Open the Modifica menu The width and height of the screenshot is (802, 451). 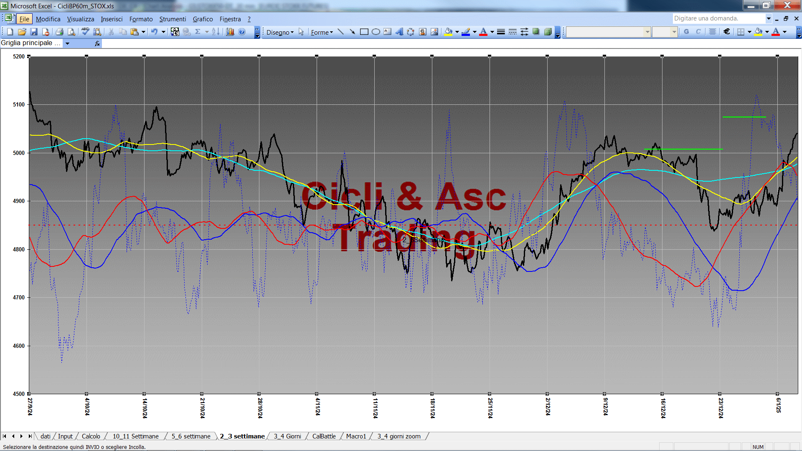click(x=48, y=19)
